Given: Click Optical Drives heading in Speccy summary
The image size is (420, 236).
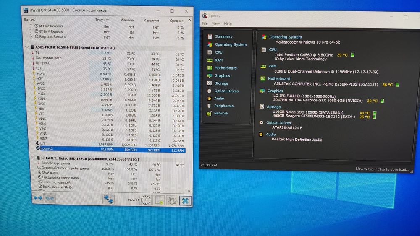Looking at the screenshot, I should click(x=278, y=123).
